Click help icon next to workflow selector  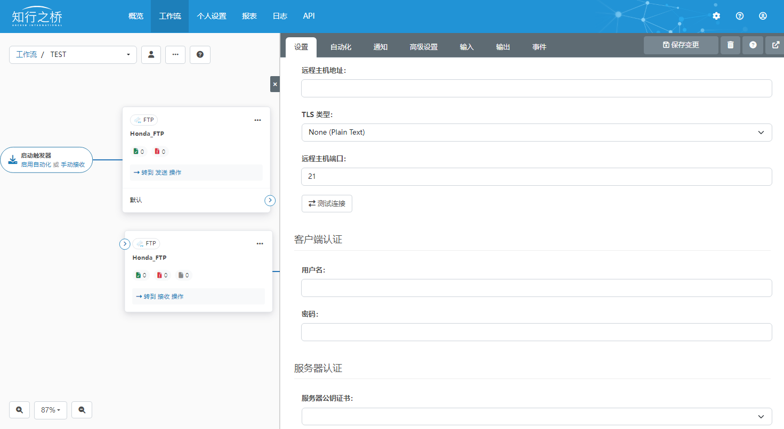[x=200, y=55]
